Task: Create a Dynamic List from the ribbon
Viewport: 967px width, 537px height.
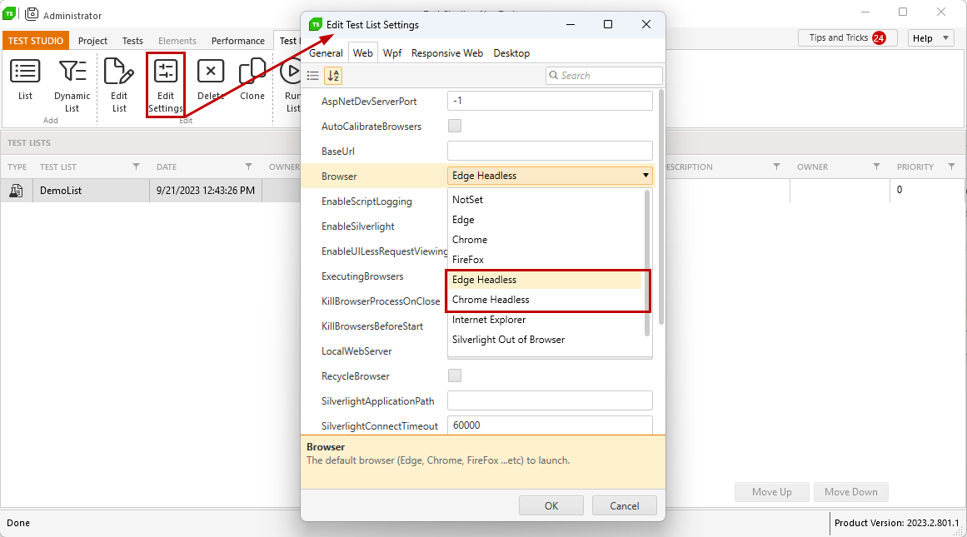Action: pos(72,85)
